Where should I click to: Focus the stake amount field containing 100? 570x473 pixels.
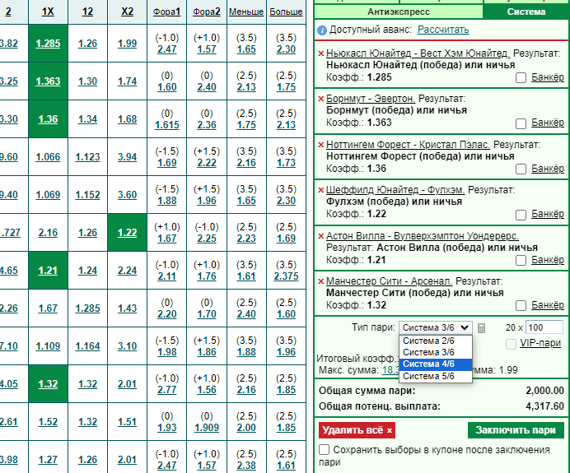click(544, 327)
